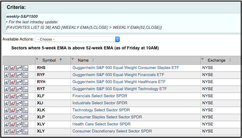Expand the Symbol column menu triangle
Image resolution: width=242 pixels, height=138 pixels.
coord(37,59)
